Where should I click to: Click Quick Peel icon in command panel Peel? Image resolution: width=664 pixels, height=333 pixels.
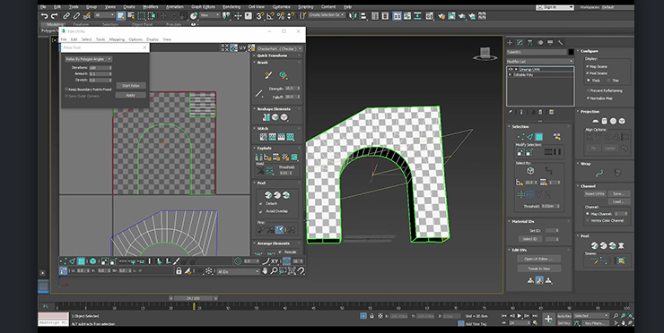[595, 245]
